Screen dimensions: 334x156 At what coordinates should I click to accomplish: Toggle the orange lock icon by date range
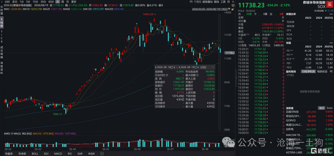[x=233, y=9]
